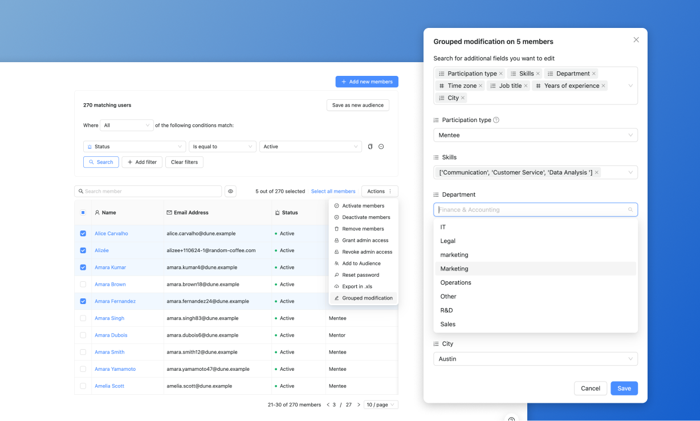700x421 pixels.
Task: Open the Active filter value dropdown
Action: pyautogui.click(x=311, y=147)
